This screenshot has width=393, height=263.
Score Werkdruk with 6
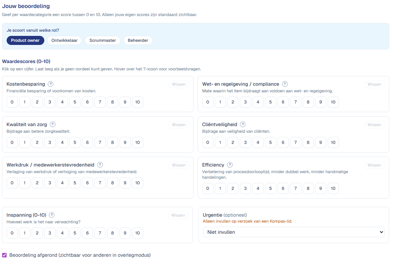point(87,183)
